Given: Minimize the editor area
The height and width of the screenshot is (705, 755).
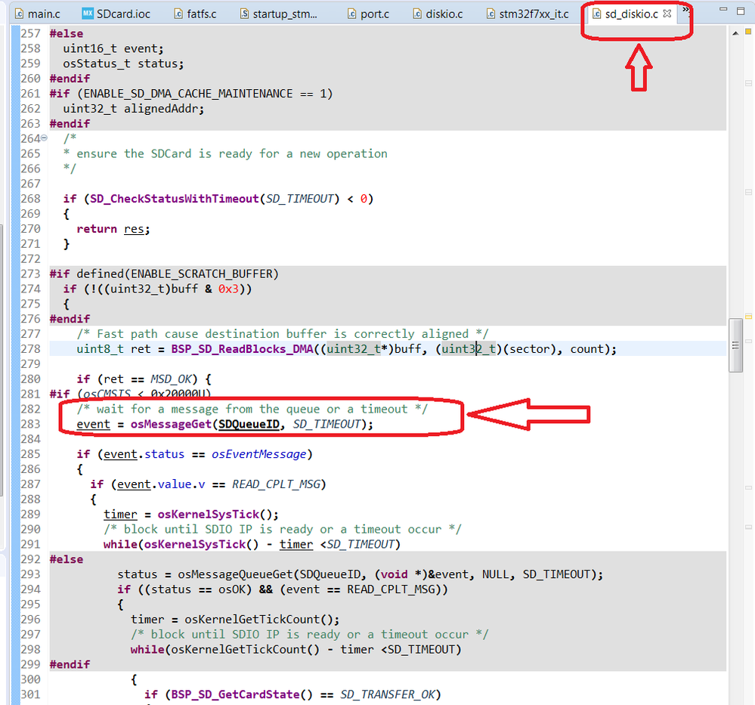Looking at the screenshot, I should (x=723, y=10).
